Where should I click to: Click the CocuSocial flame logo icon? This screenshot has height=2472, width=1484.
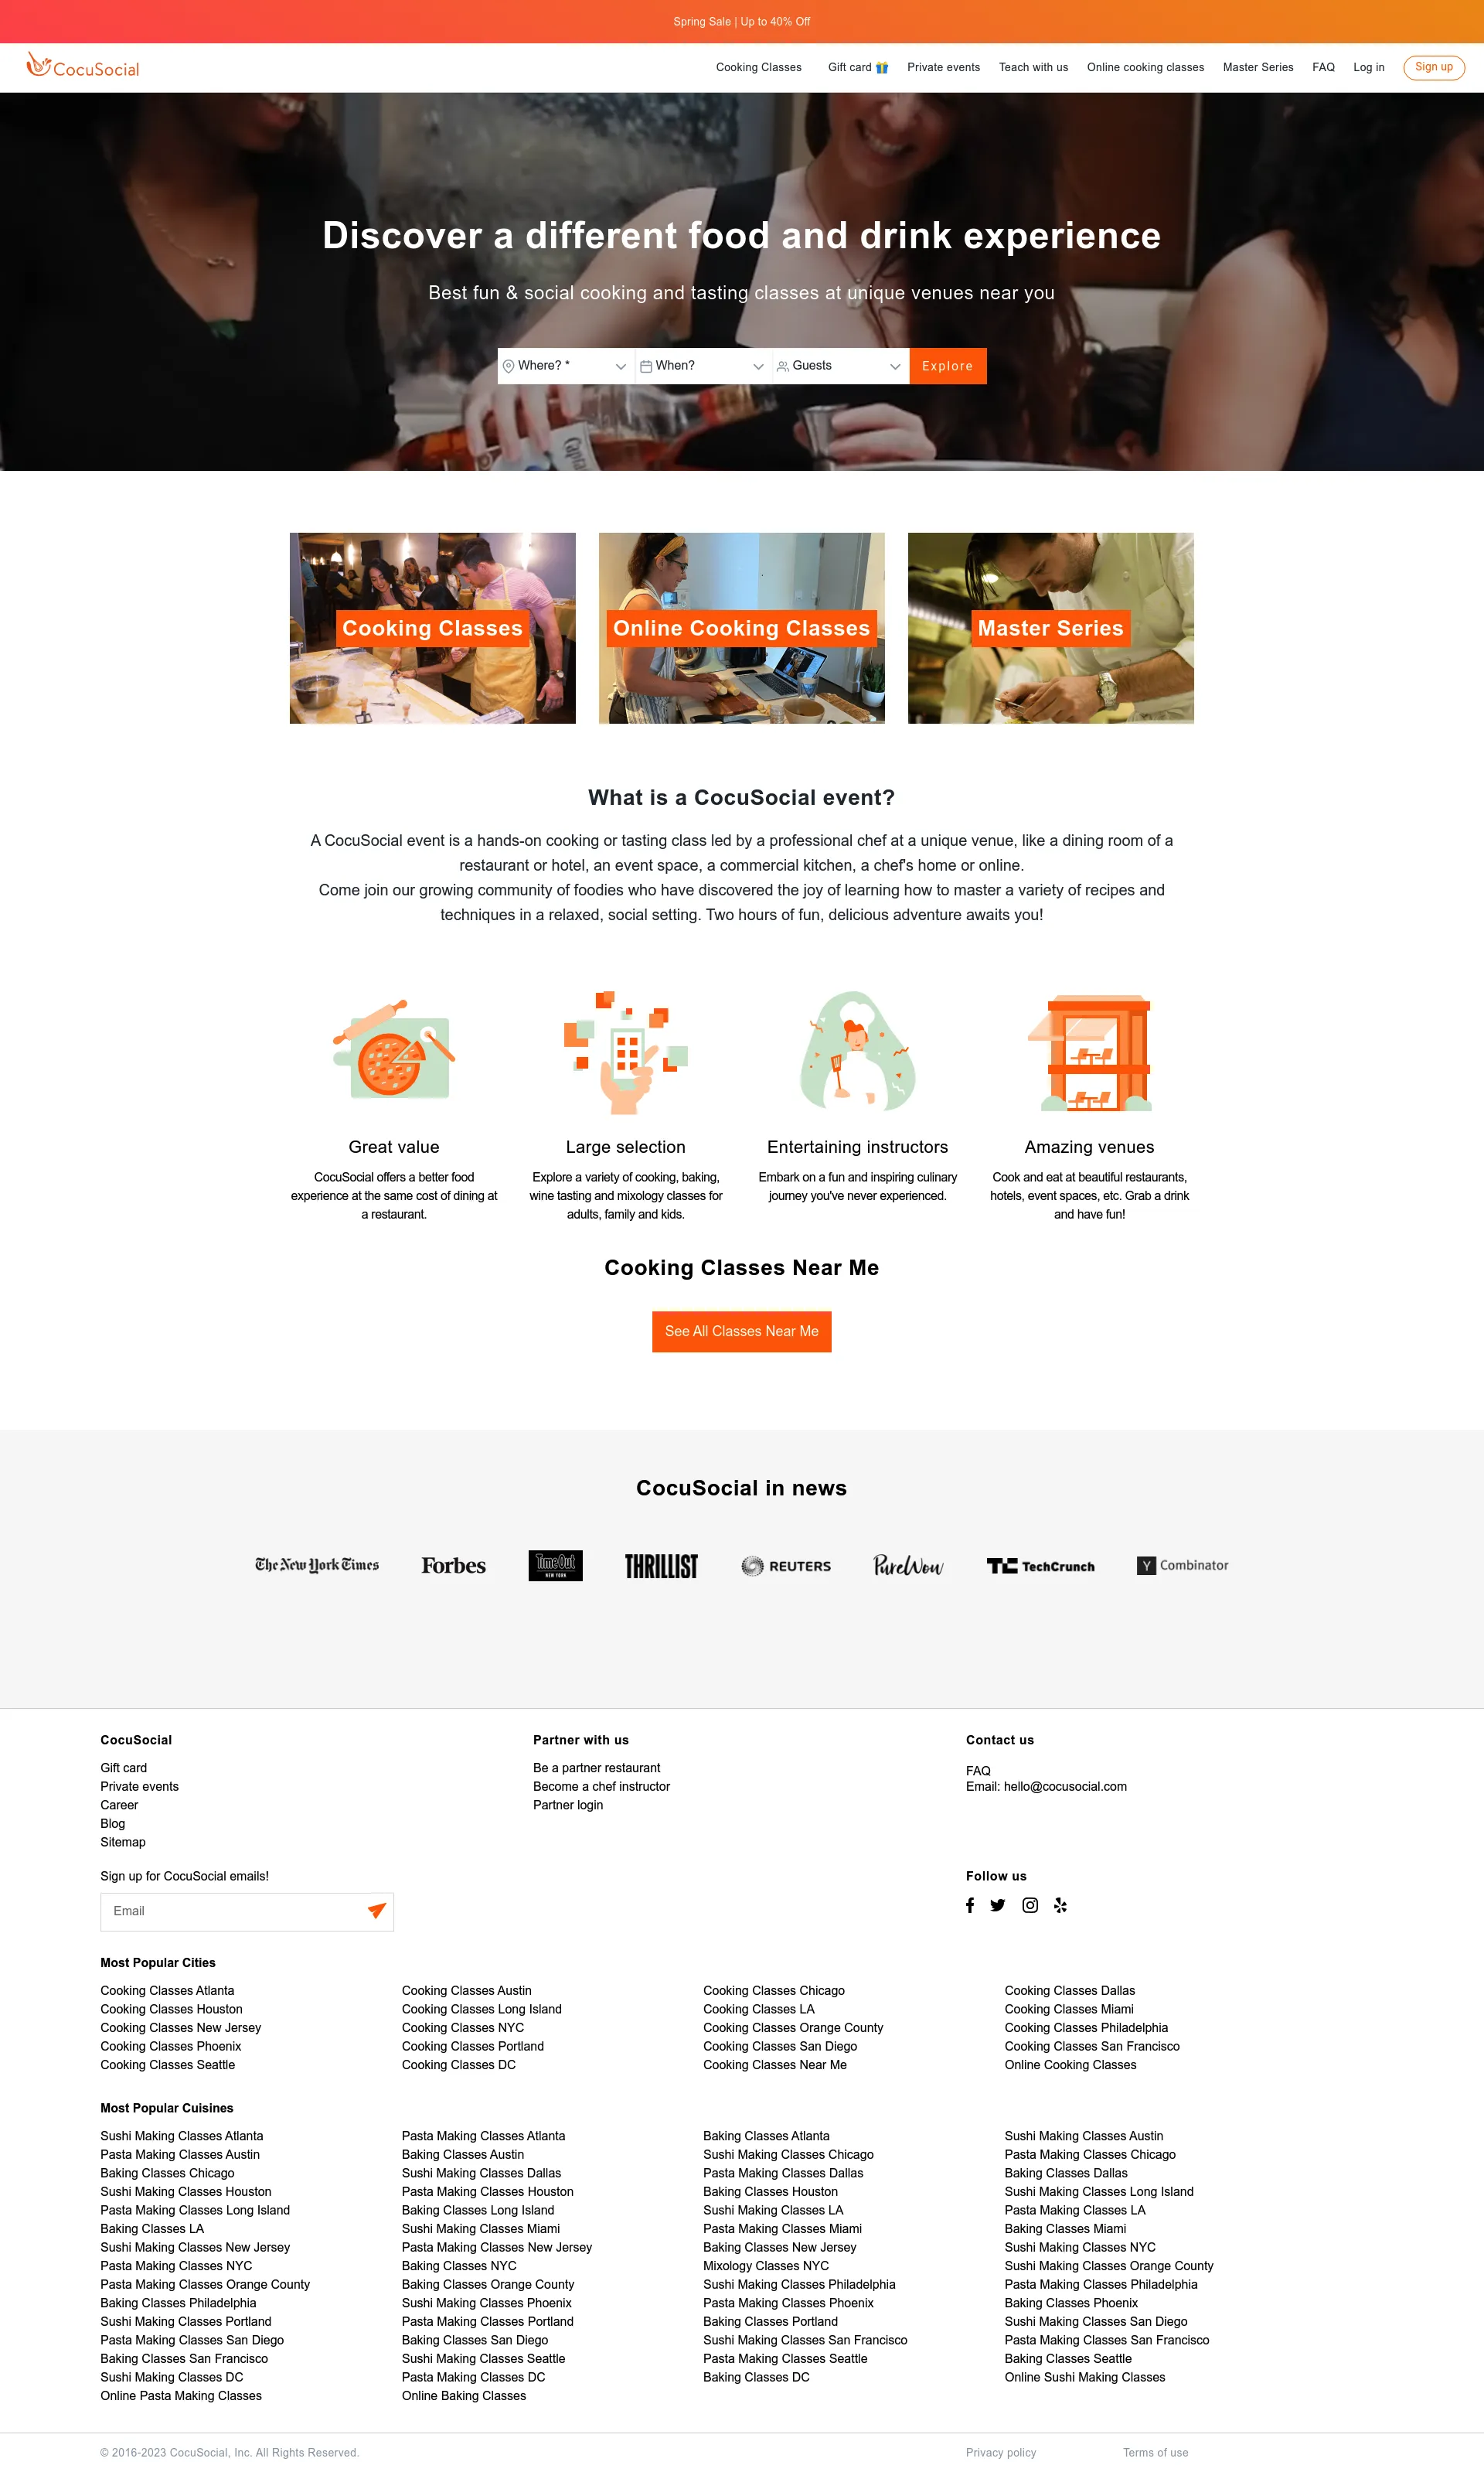point(32,67)
